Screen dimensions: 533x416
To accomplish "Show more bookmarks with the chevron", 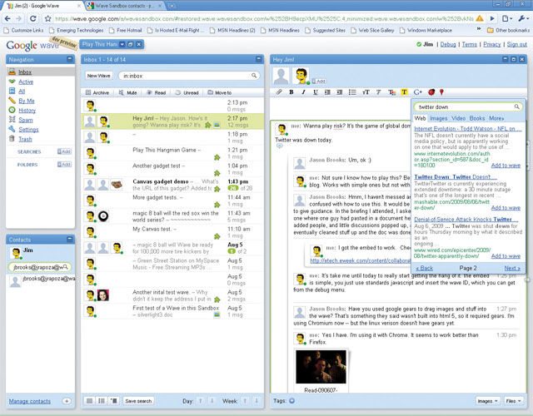I will coord(479,30).
